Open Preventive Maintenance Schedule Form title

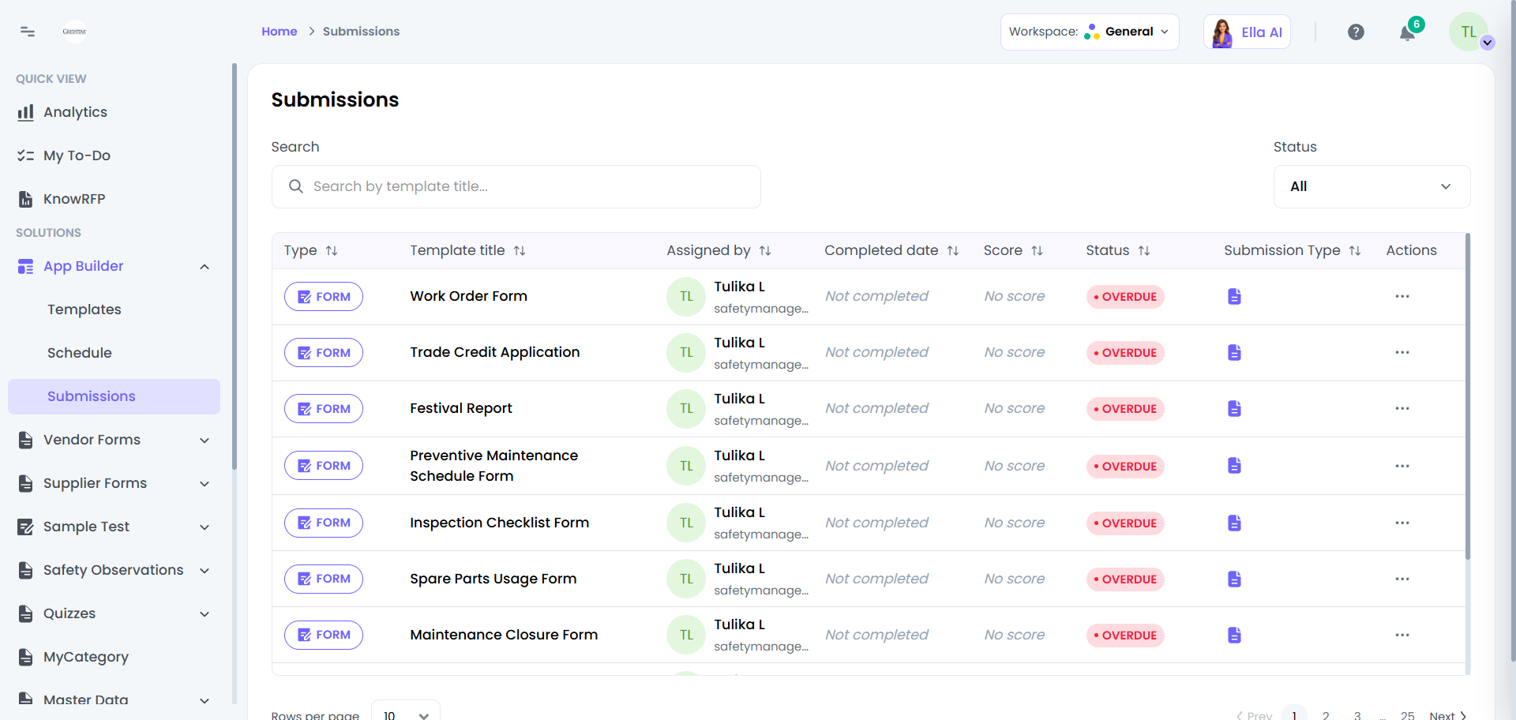tap(493, 466)
